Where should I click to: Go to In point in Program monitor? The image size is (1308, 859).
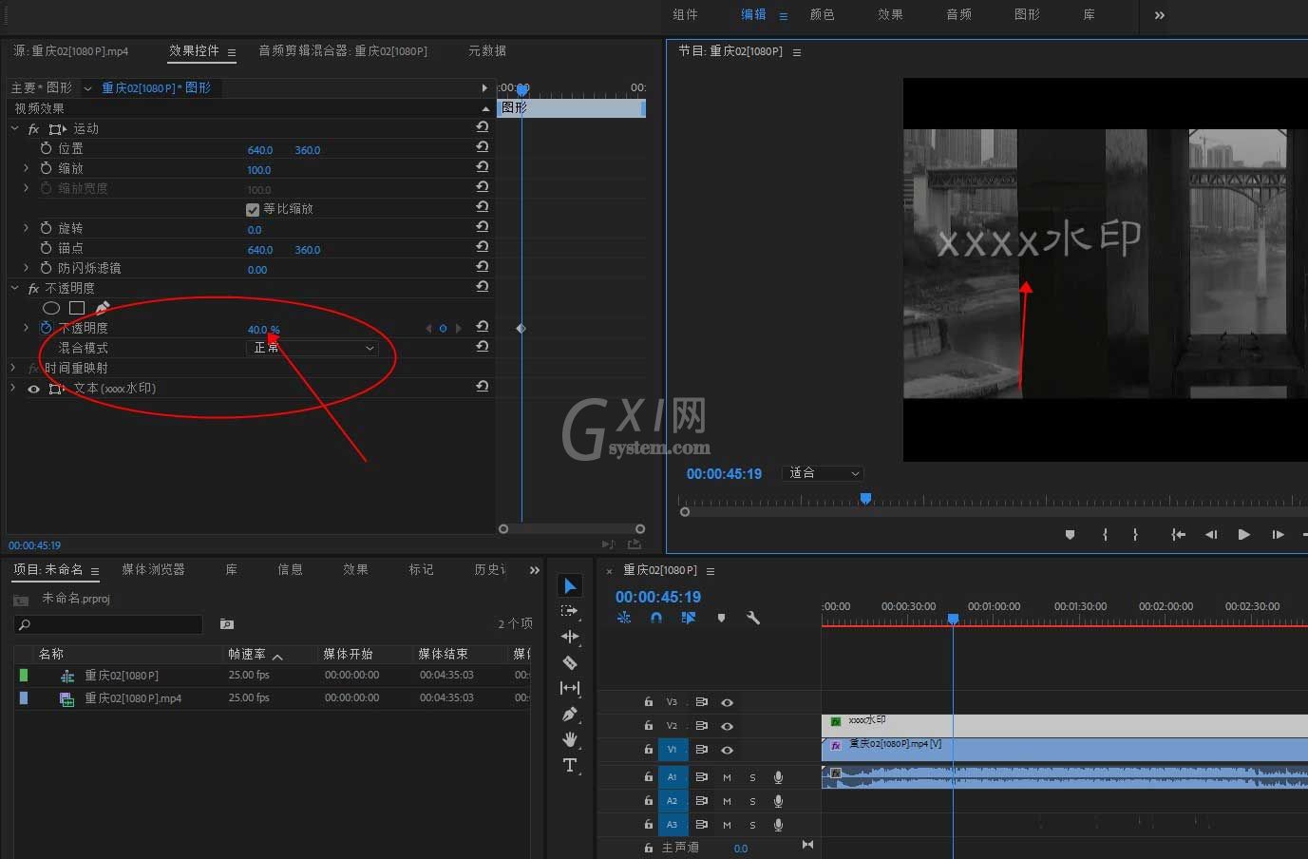[x=1178, y=535]
